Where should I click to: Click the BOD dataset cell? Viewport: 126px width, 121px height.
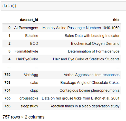[x=34, y=43]
